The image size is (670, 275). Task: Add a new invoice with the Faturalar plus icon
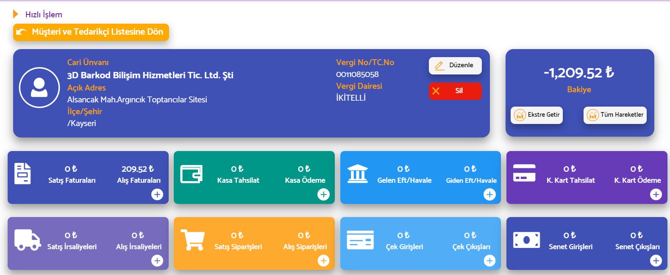click(157, 195)
